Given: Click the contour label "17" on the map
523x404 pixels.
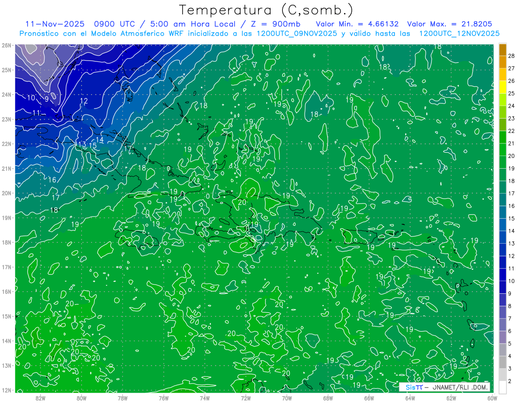Looking at the screenshot, I should (x=55, y=197).
